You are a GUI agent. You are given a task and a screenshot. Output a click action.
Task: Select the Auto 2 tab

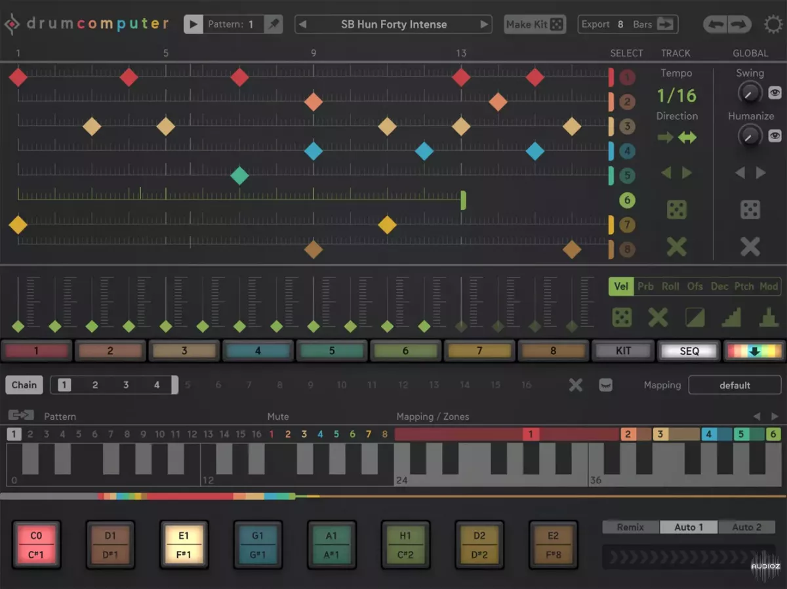click(x=747, y=527)
